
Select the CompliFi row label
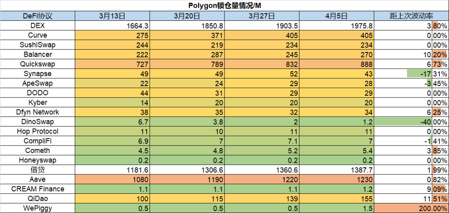37,141
